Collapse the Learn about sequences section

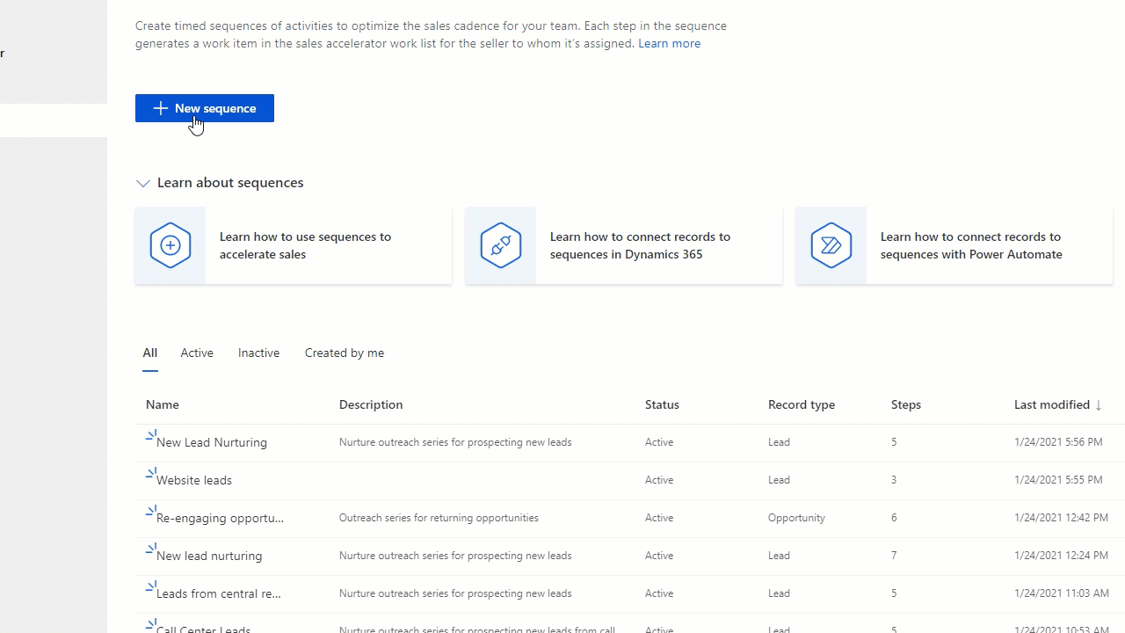(143, 183)
